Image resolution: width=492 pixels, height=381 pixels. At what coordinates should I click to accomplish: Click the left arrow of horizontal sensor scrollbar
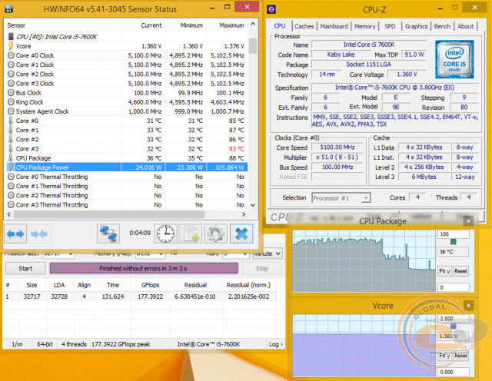point(8,214)
